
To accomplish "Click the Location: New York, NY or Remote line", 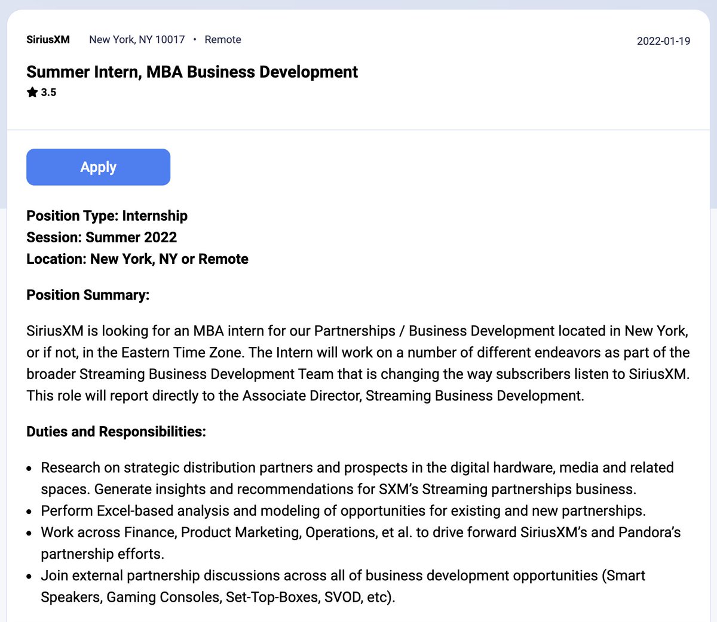I will 137,259.
